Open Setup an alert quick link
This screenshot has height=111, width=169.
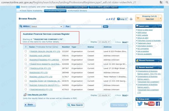(143, 38)
